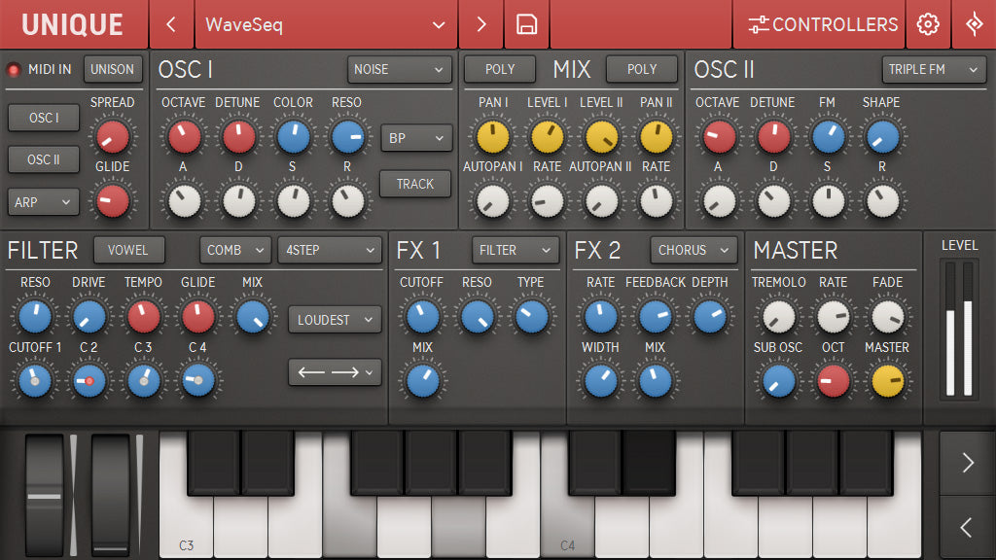
Task: Enable UNISON mode
Action: (x=113, y=69)
